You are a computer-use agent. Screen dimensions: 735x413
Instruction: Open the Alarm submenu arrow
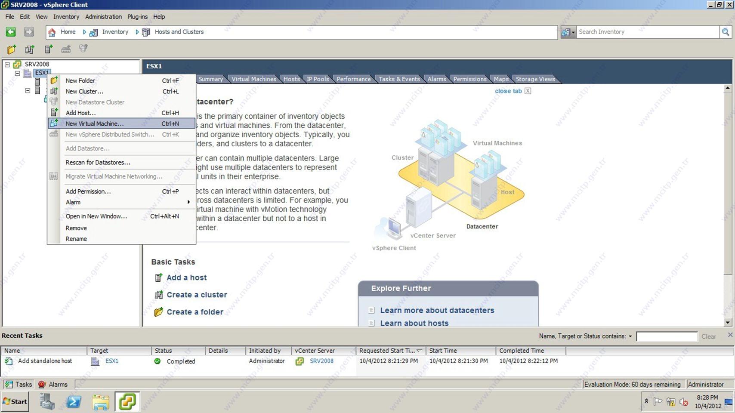tap(188, 202)
